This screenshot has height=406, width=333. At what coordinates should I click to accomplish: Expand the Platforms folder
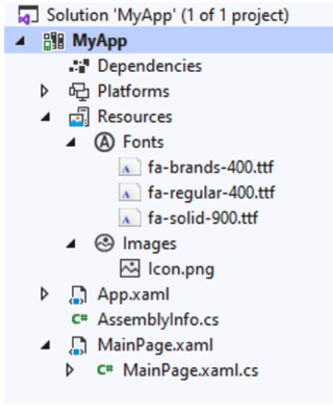coord(44,91)
